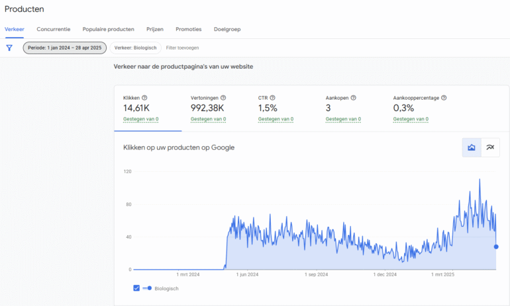This screenshot has width=510, height=306.
Task: Click the last data point marker on chart
Action: pos(496,247)
